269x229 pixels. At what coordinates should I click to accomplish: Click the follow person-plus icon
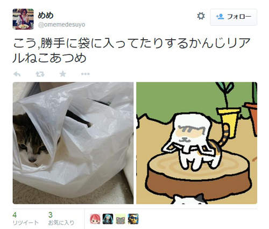[x=220, y=17]
